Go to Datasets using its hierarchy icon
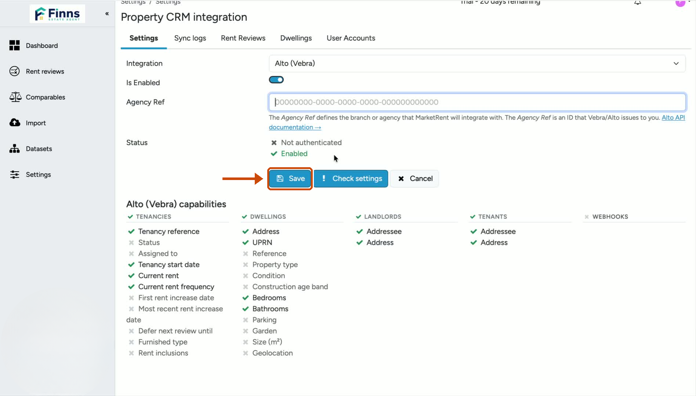The height and width of the screenshot is (396, 696). [x=15, y=148]
